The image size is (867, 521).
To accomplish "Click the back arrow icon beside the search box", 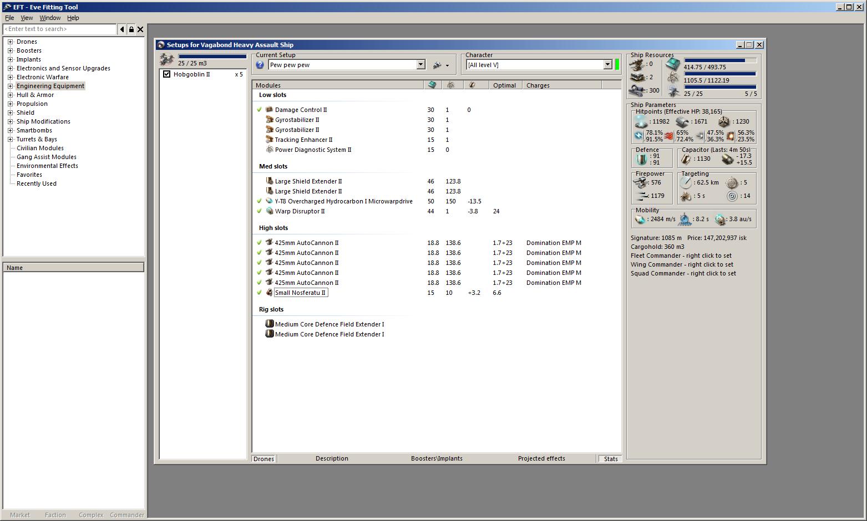I will click(122, 29).
